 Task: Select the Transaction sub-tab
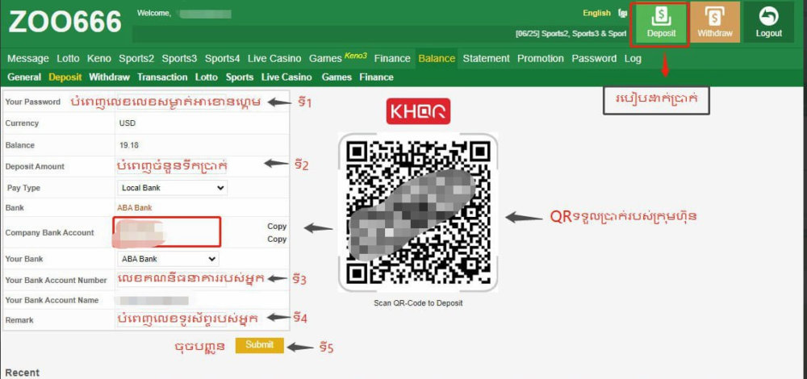coord(162,77)
